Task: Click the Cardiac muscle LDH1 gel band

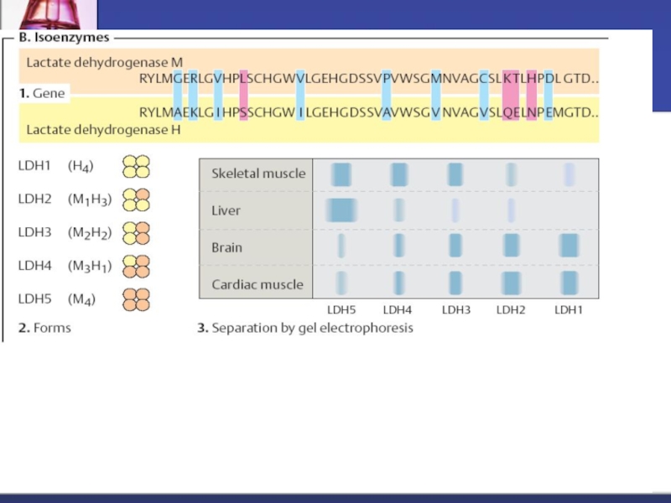Action: point(570,283)
